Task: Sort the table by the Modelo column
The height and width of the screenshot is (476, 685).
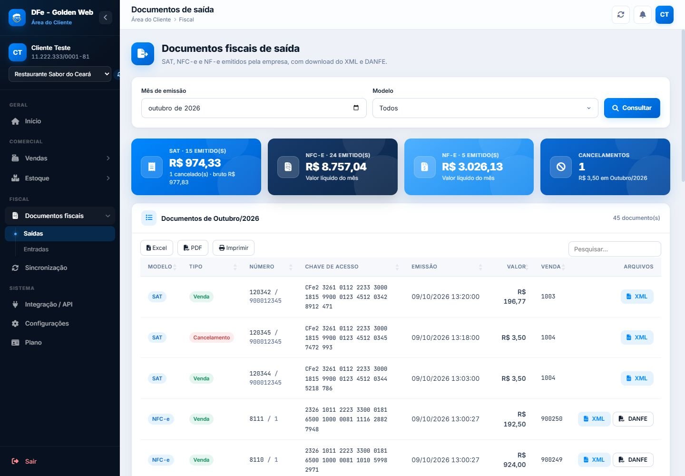Action: [x=162, y=267]
